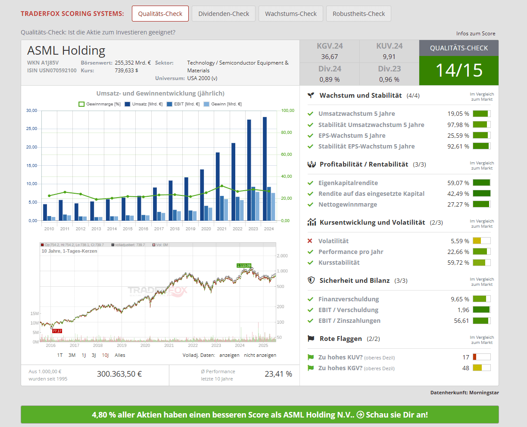Click the ISIN USN070592100 text
Screen dimensions: 527x427
[52, 71]
